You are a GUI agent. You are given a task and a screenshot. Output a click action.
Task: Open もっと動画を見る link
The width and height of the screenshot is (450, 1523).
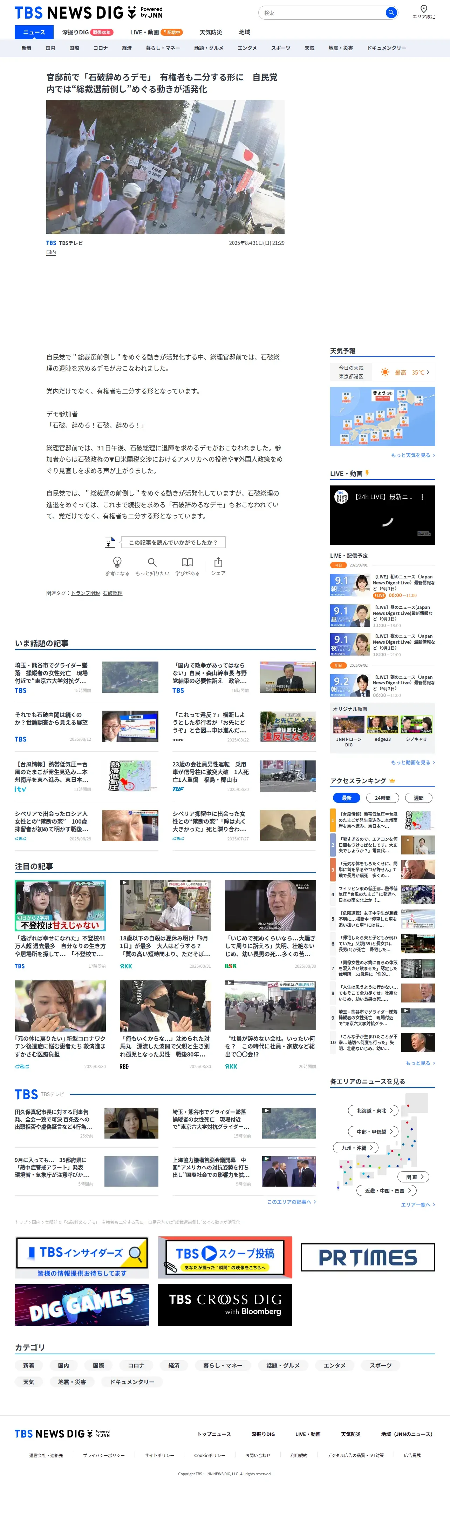click(413, 763)
